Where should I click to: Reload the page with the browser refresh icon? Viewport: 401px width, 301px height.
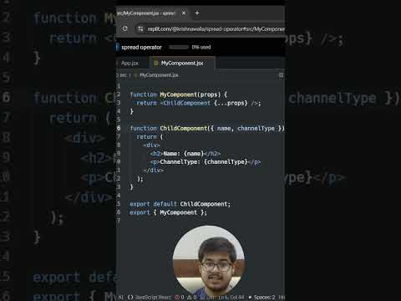pos(125,28)
